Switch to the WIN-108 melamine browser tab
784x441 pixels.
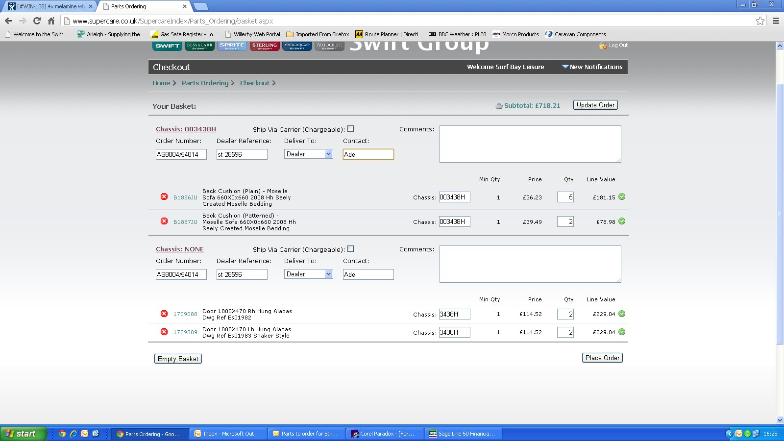pos(49,6)
